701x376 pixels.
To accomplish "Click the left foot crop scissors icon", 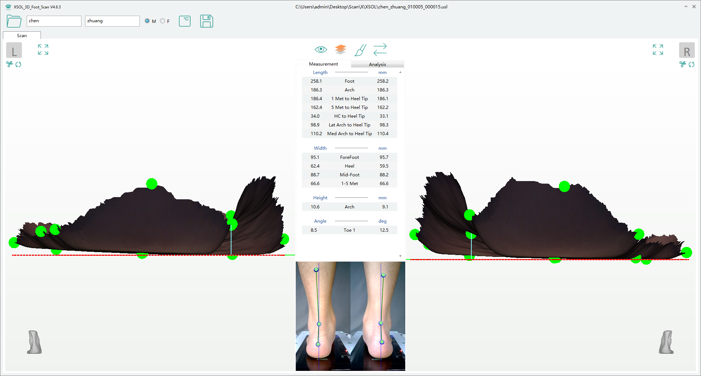I will [x=9, y=64].
